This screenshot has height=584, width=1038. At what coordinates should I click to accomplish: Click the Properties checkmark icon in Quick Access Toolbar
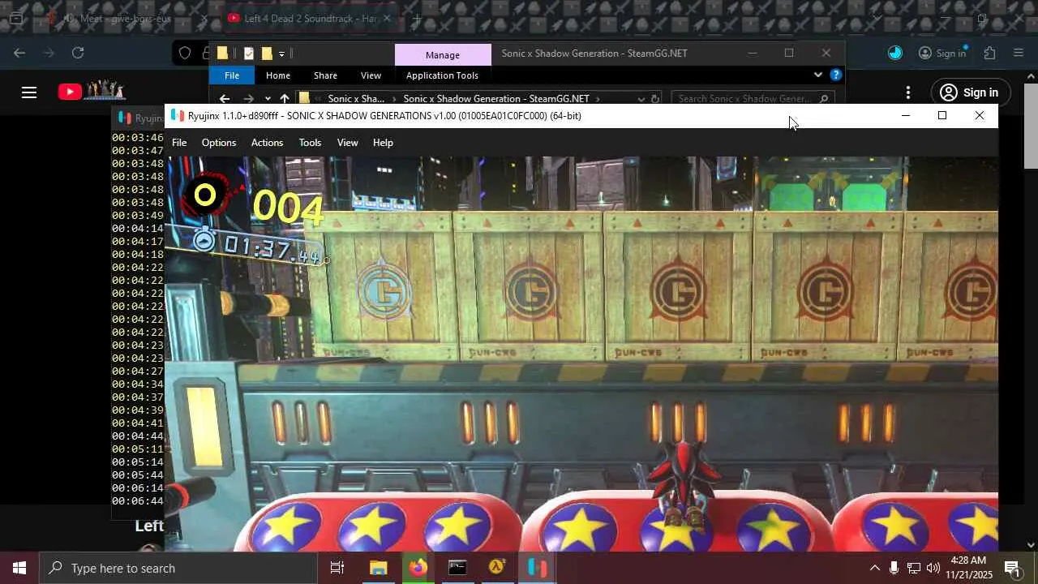click(x=248, y=54)
